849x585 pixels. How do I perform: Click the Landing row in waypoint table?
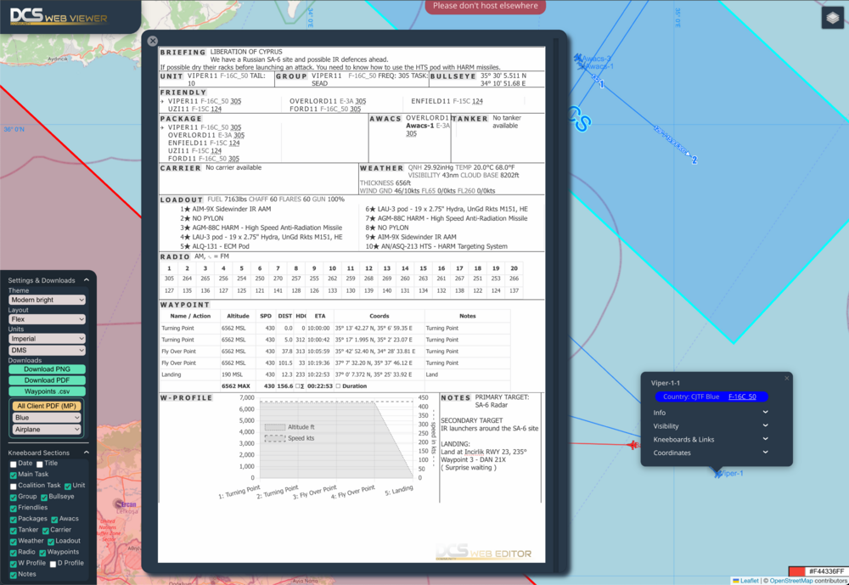coord(335,374)
